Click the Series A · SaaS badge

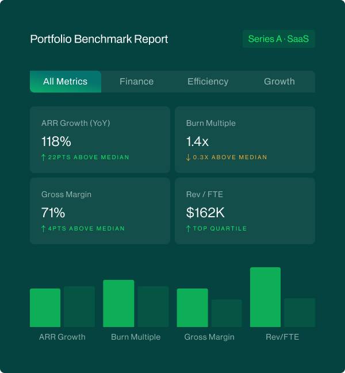[279, 39]
